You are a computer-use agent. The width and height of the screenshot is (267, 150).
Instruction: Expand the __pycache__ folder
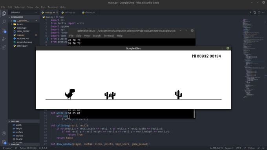(x=24, y=20)
